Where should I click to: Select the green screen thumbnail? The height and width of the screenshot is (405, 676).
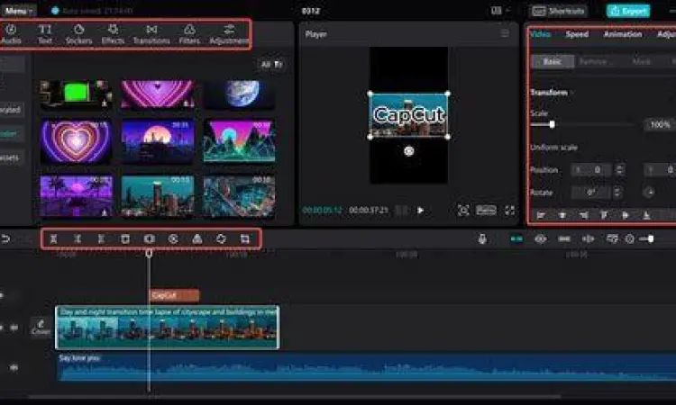tap(76, 94)
